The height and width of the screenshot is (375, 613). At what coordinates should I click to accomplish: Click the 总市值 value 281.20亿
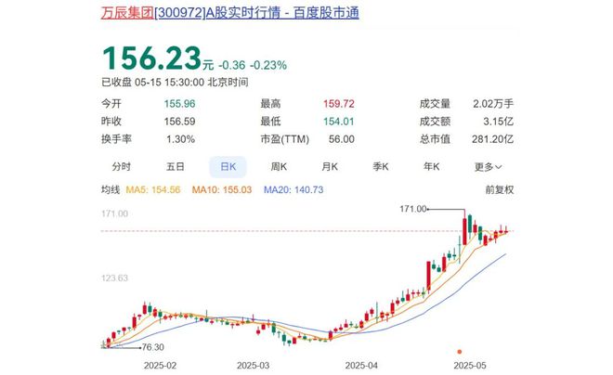492,139
